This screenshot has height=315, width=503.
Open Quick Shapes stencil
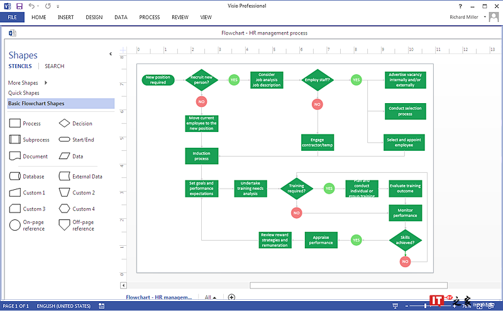click(23, 93)
